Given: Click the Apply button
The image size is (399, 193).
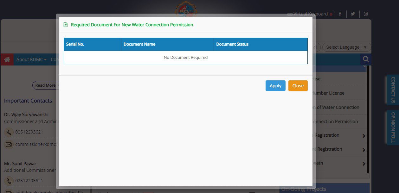Looking at the screenshot, I should point(275,85).
